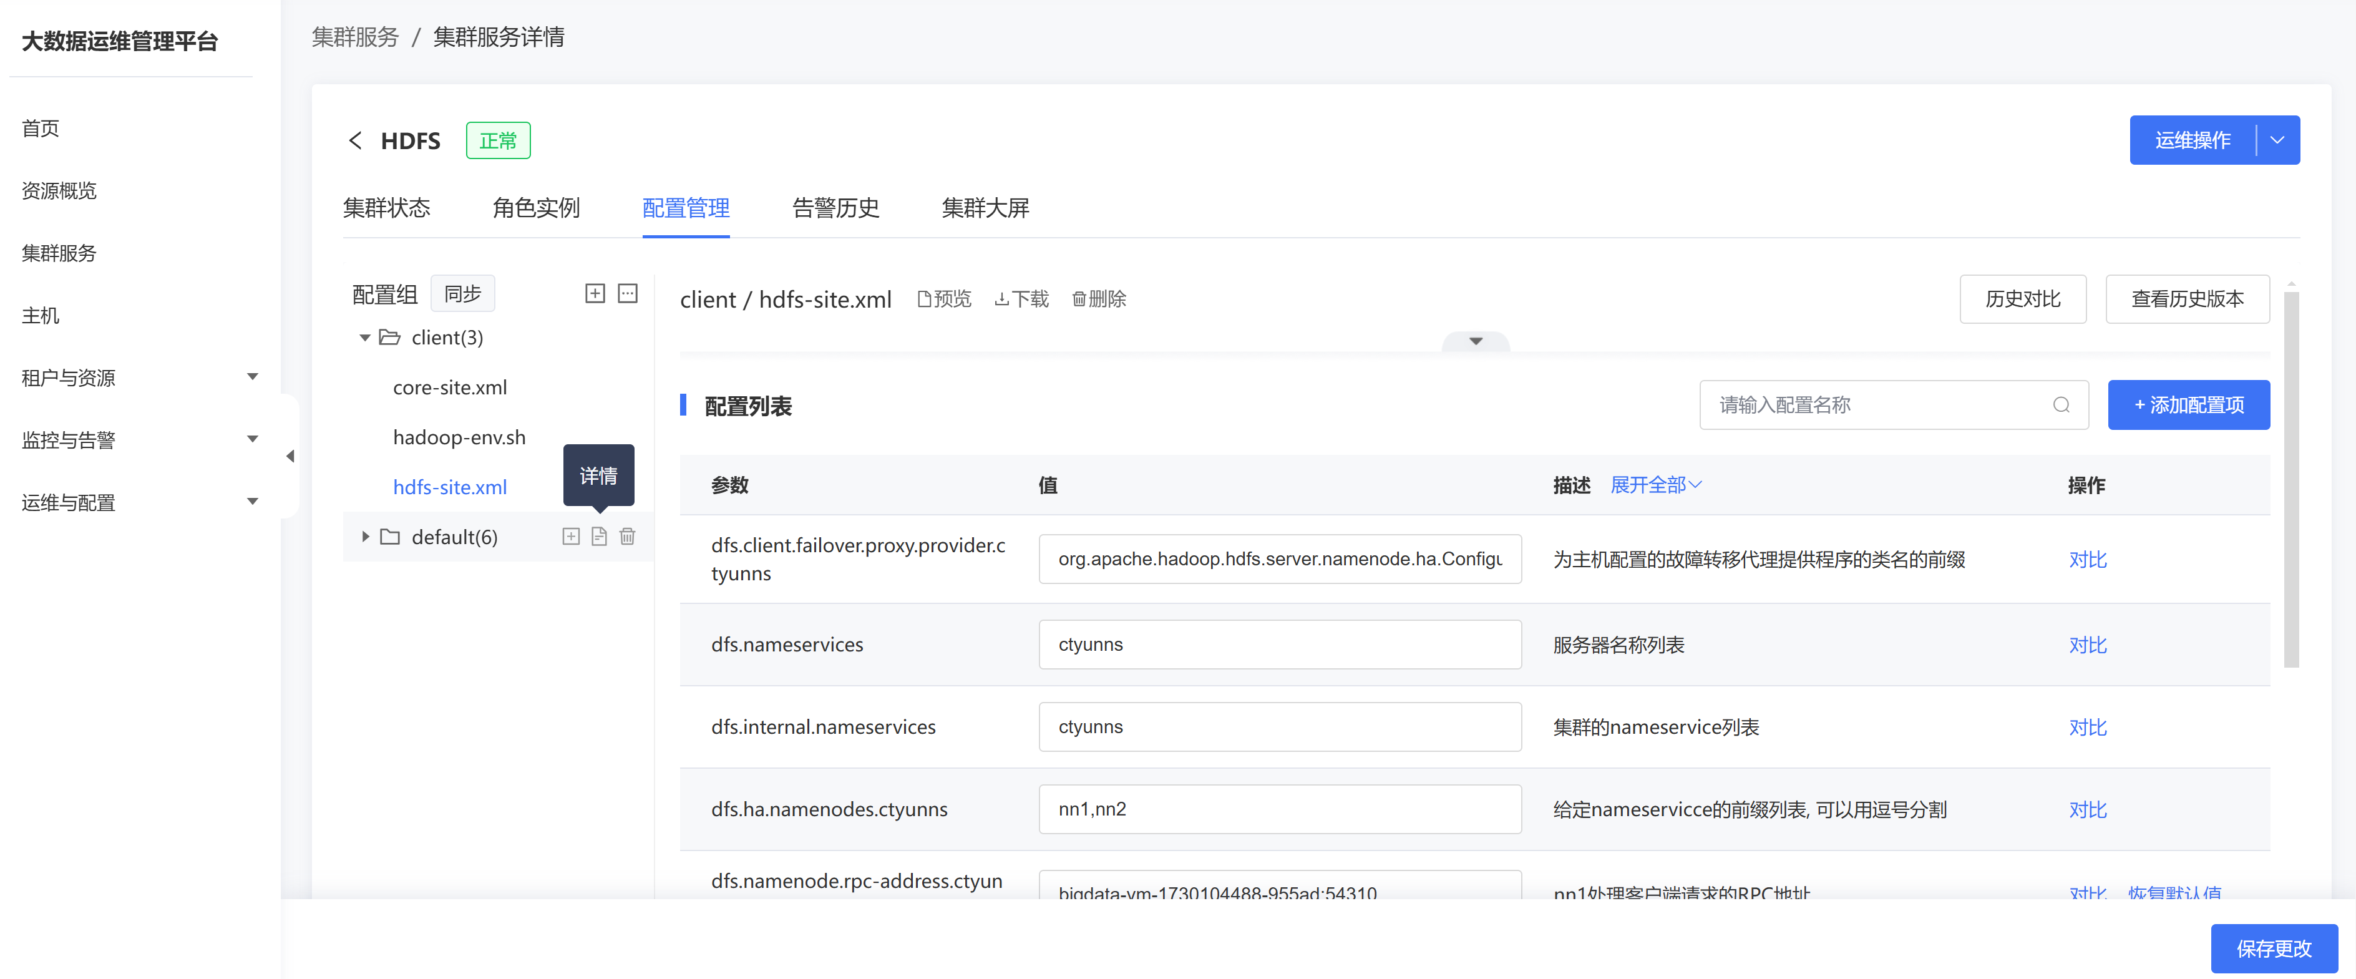Go back using the arrow beside HDFS

tap(356, 140)
